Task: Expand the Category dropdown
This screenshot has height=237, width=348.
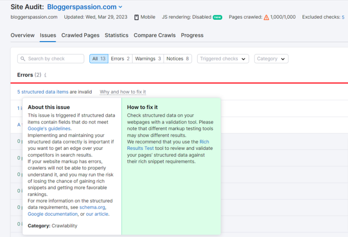Action: [x=271, y=59]
